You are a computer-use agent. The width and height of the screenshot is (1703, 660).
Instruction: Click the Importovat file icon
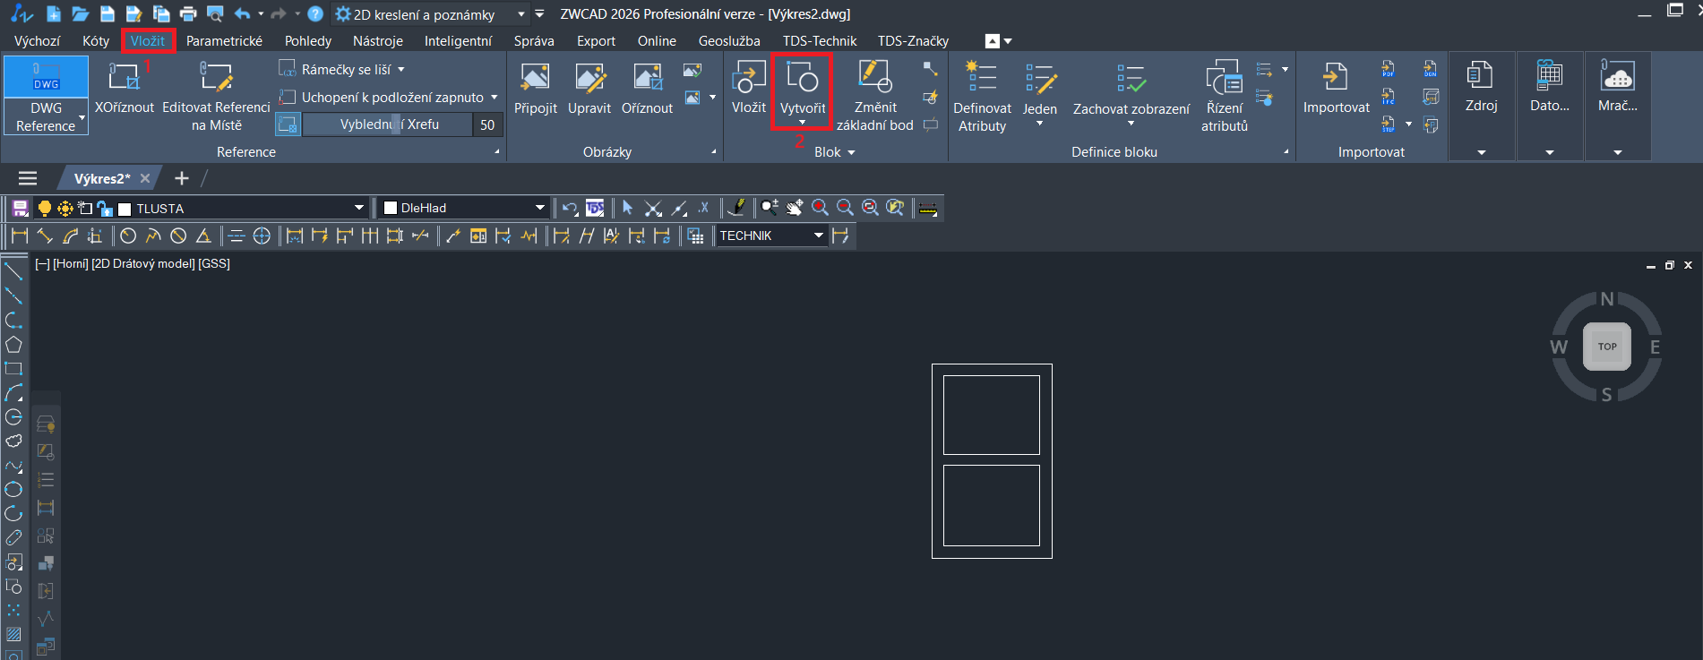coord(1336,79)
